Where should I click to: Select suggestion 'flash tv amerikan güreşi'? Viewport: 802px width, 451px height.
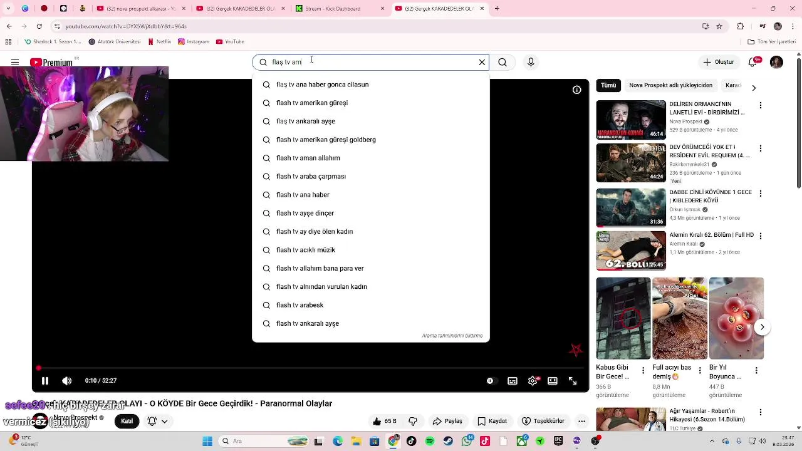tap(370, 103)
